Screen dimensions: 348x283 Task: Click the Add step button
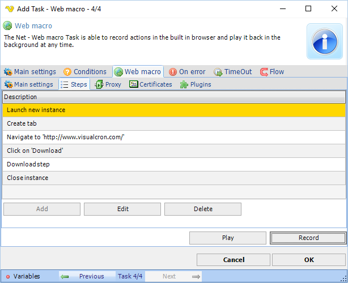pos(42,209)
